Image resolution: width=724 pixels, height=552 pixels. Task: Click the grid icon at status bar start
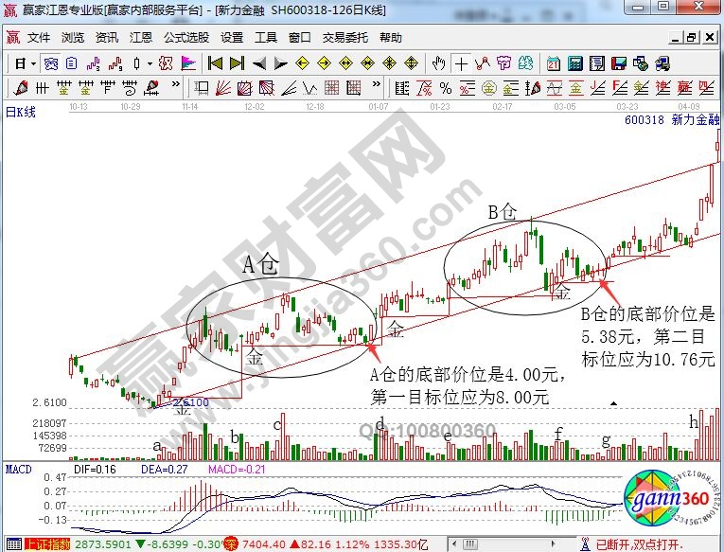[x=14, y=544]
